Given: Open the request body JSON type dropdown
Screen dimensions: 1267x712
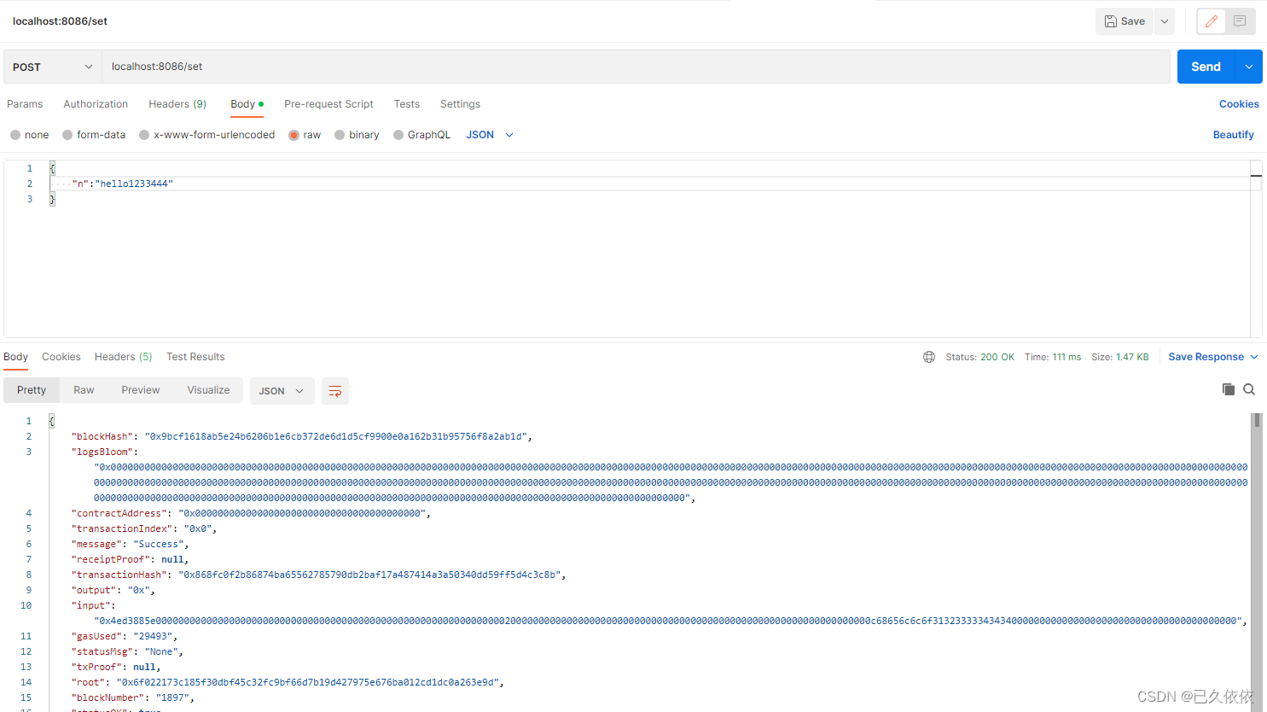Looking at the screenshot, I should pos(490,135).
